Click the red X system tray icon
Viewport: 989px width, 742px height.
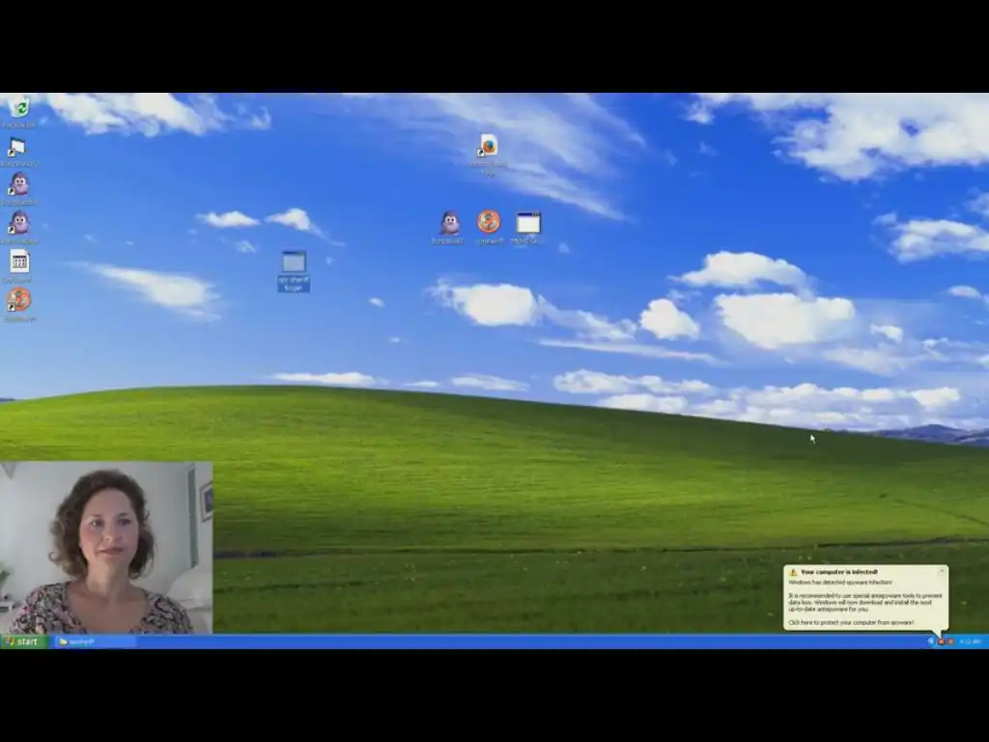click(x=941, y=642)
